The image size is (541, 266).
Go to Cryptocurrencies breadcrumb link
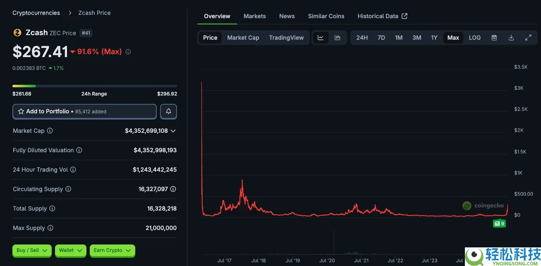[36, 13]
